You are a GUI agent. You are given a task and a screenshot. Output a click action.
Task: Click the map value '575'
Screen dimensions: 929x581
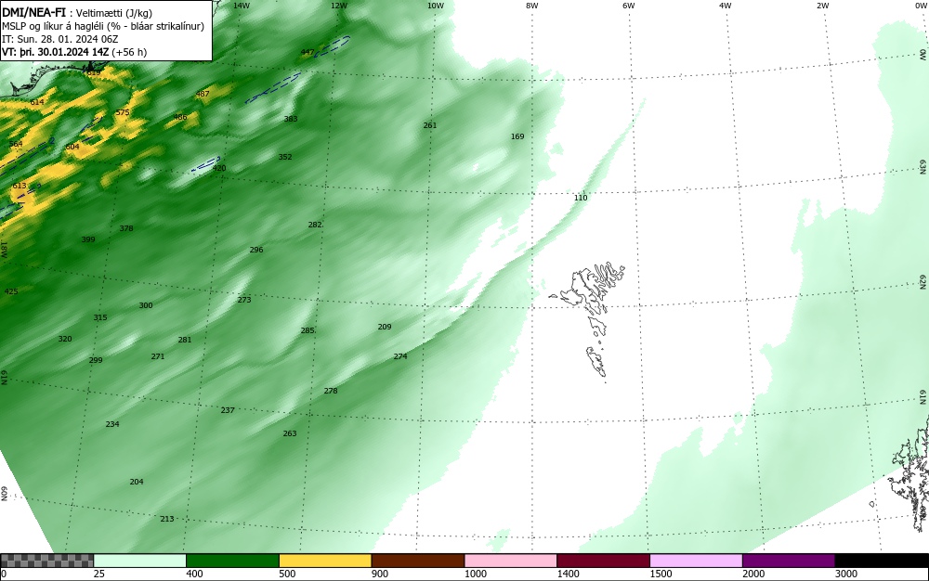[x=123, y=112]
